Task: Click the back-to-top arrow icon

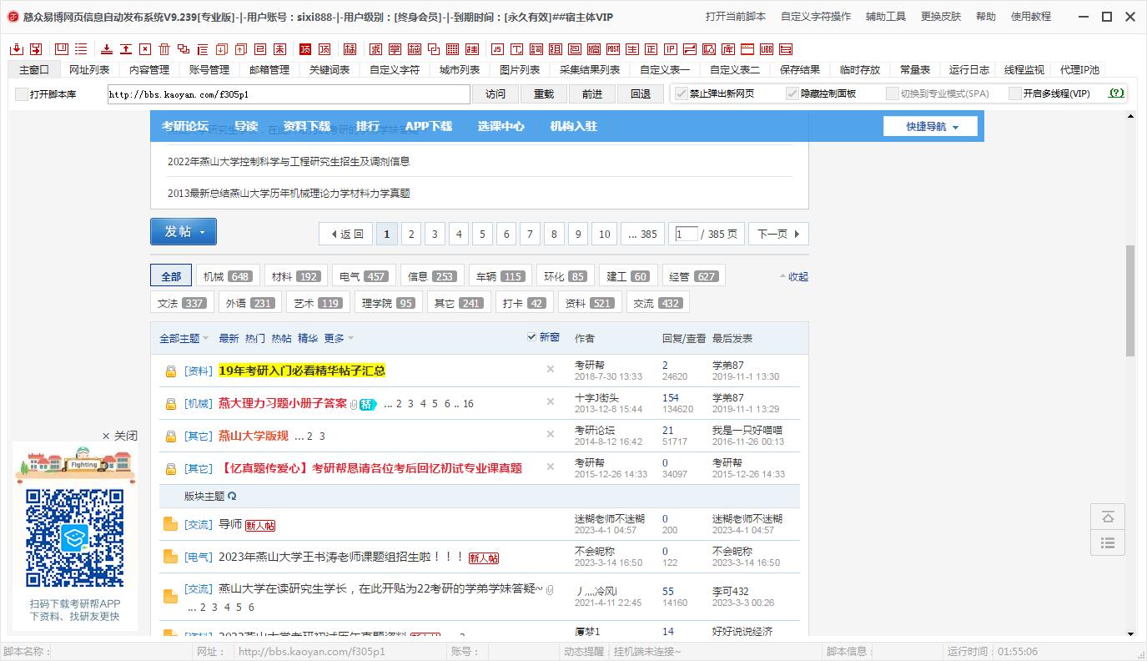Action: [1108, 517]
